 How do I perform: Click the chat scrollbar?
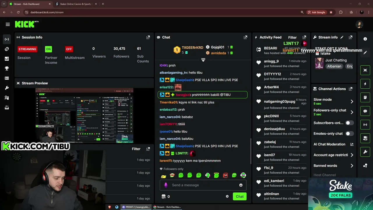point(251,151)
